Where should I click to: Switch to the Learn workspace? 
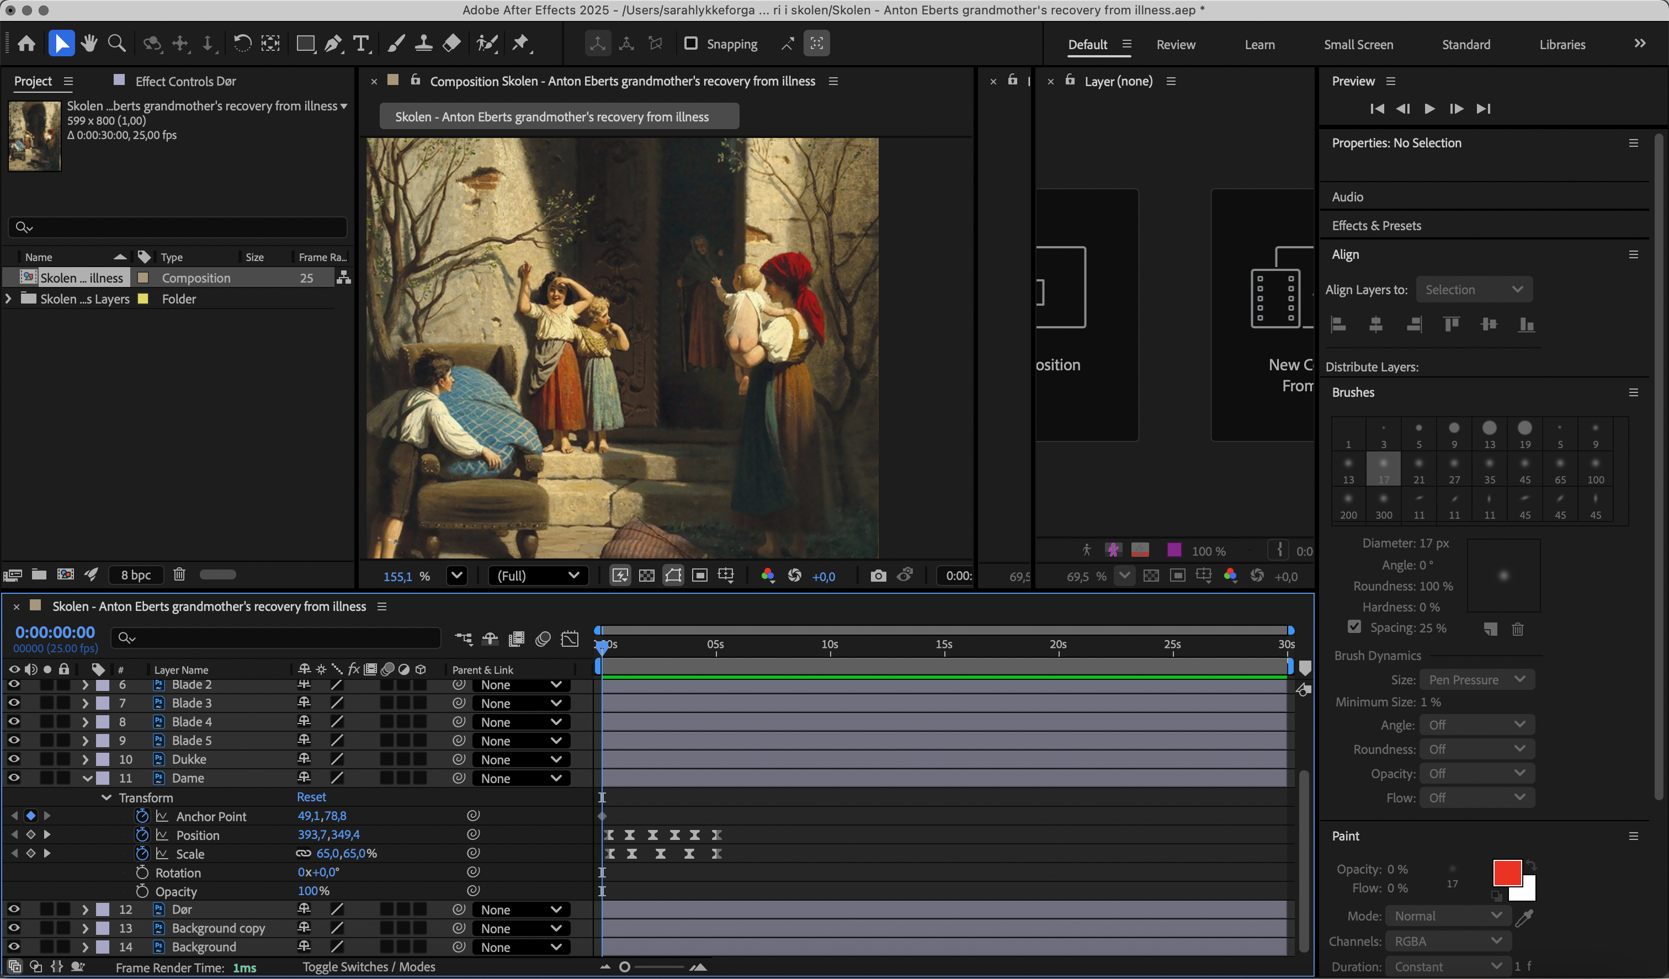point(1259,44)
